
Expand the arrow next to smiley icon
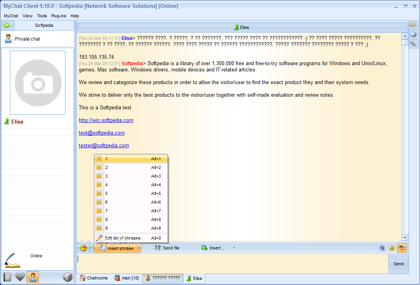(91, 248)
